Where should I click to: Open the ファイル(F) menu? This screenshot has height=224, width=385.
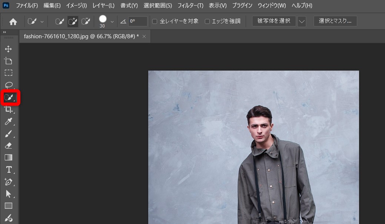click(27, 6)
